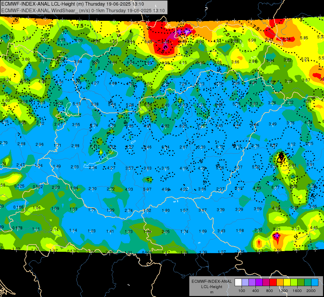The height and width of the screenshot is (297, 324).
Task: Click the LCL-Height title line in header
Action: pos(72,4)
